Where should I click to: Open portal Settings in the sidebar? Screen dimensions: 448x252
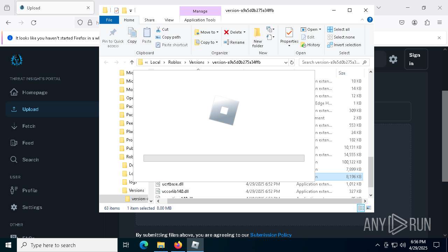click(52, 207)
